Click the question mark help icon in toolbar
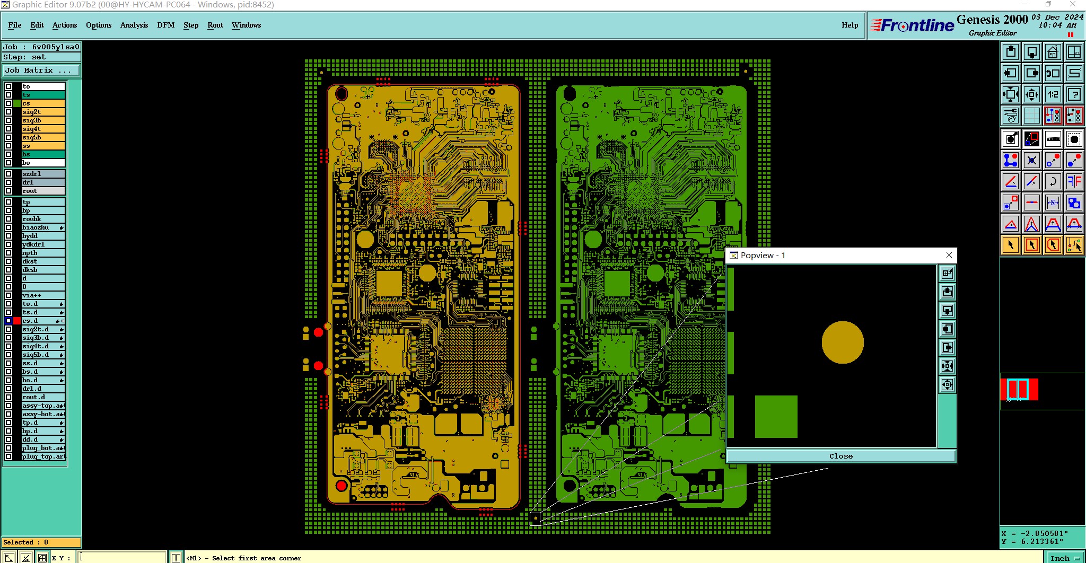The height and width of the screenshot is (563, 1086). [x=1074, y=94]
